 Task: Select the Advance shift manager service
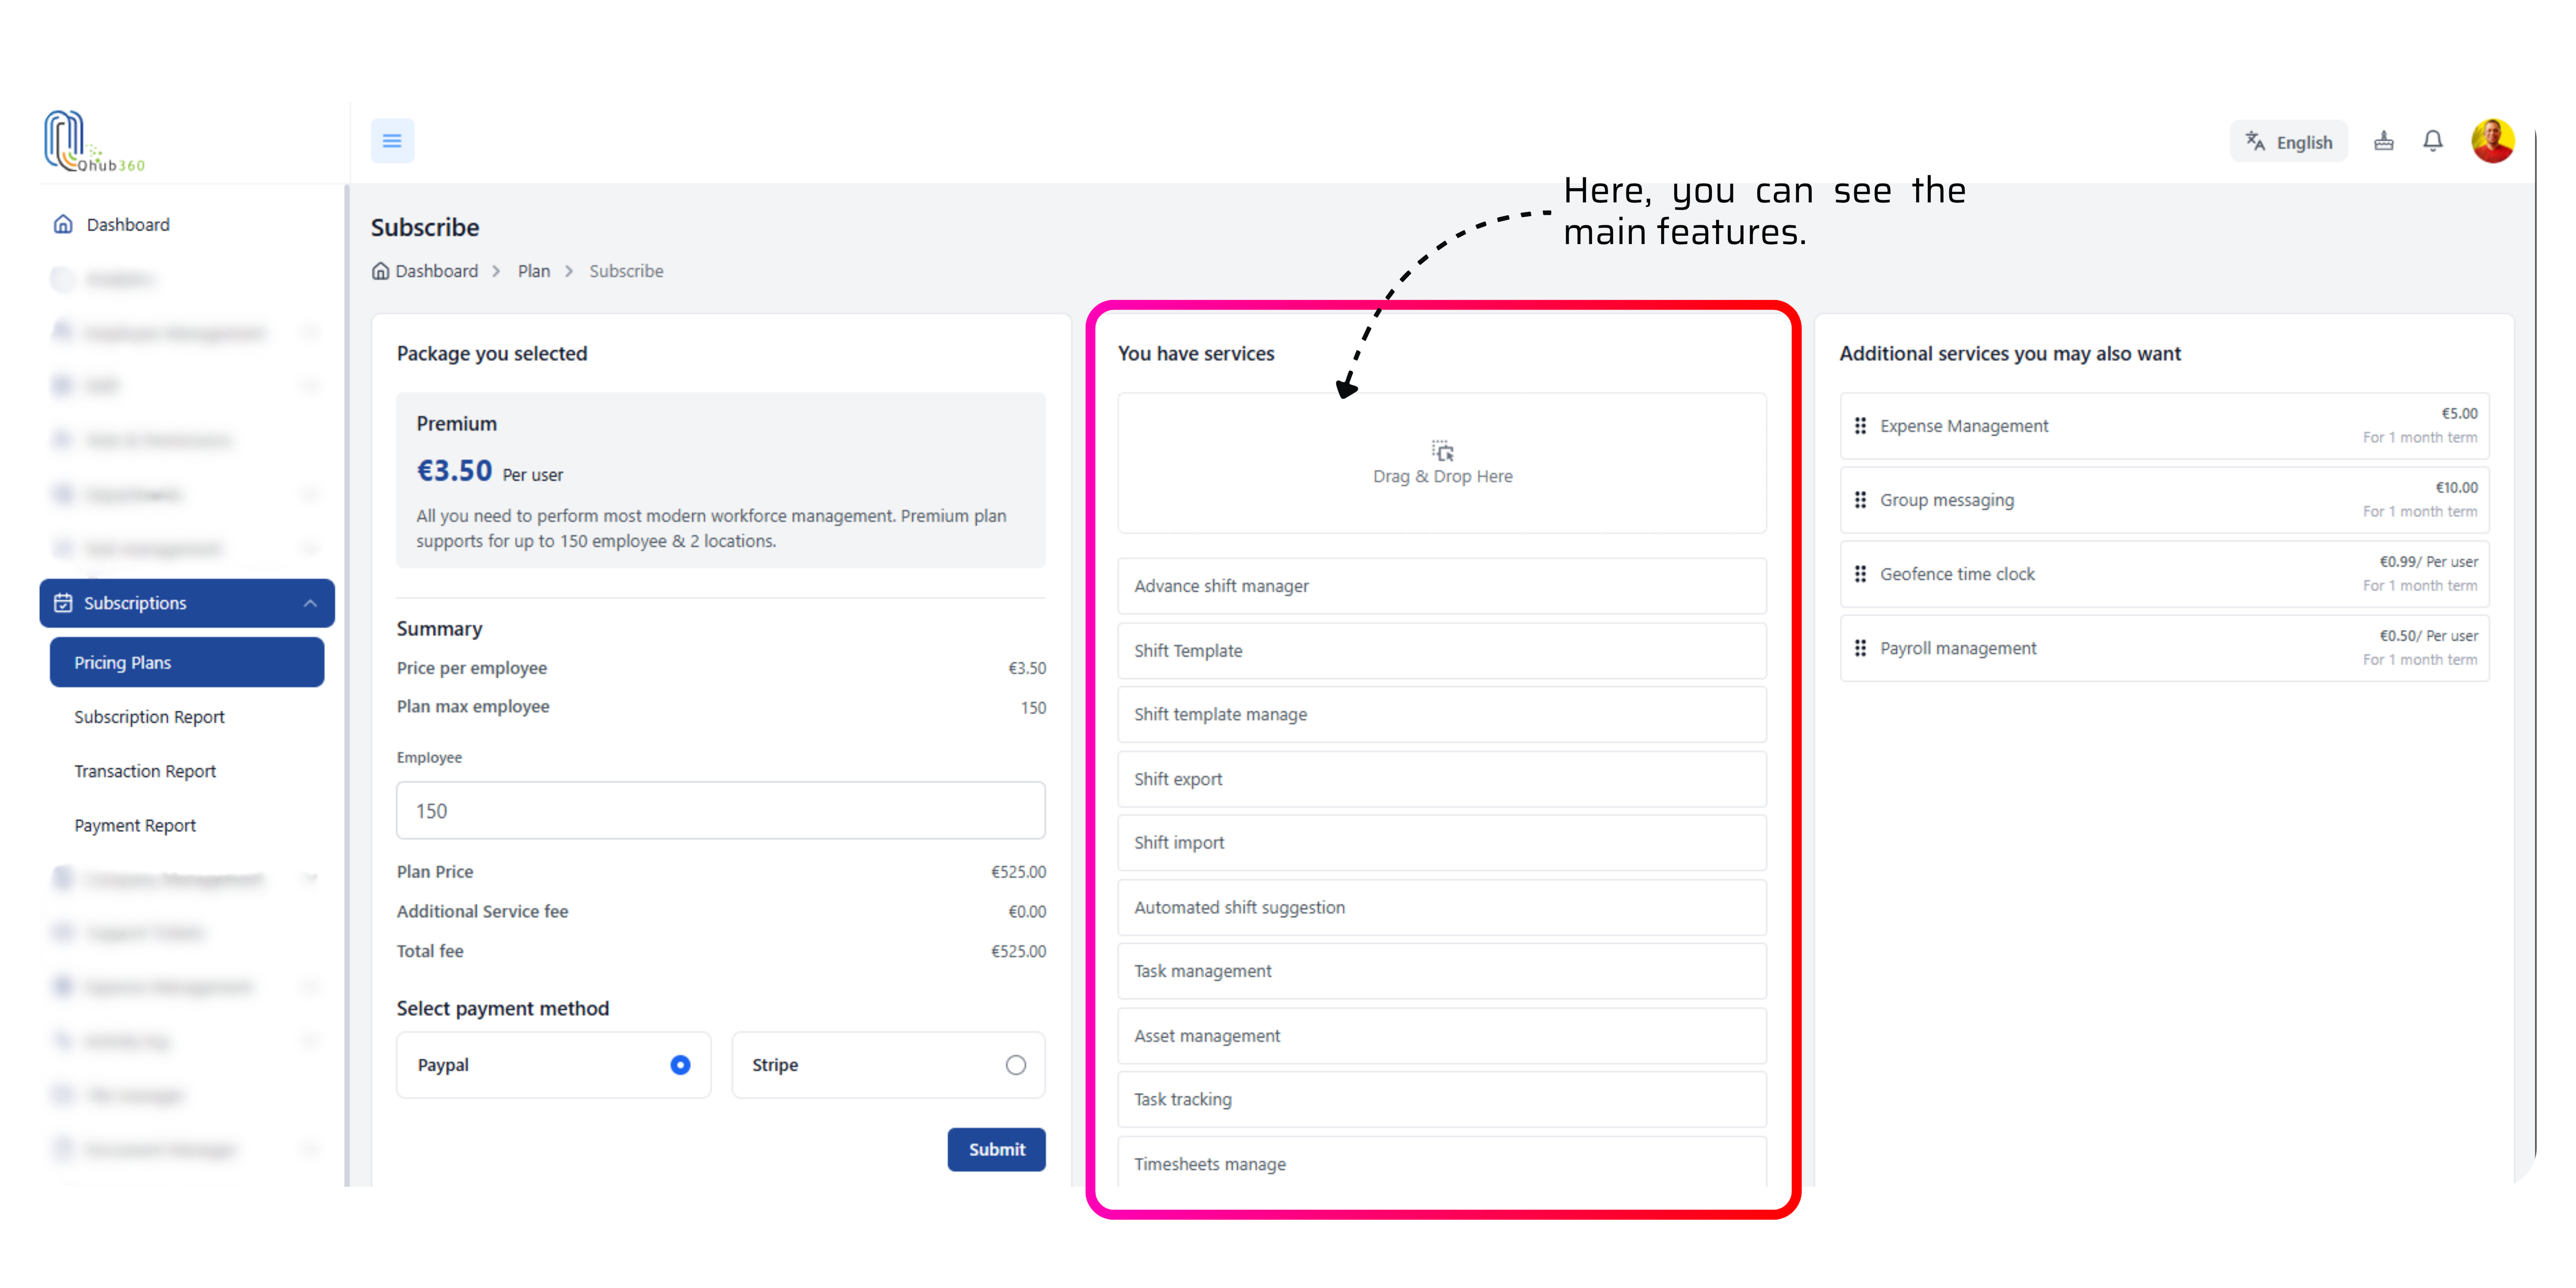point(1442,586)
